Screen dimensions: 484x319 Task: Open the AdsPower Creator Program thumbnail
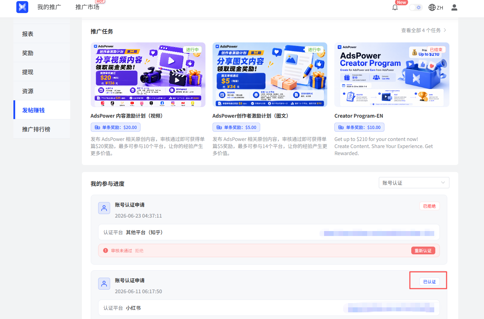click(392, 75)
